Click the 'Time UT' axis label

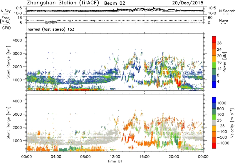pos(115,161)
